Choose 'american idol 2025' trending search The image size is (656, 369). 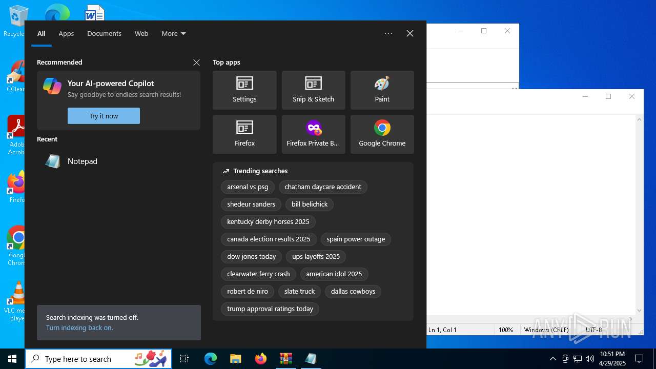point(334,274)
